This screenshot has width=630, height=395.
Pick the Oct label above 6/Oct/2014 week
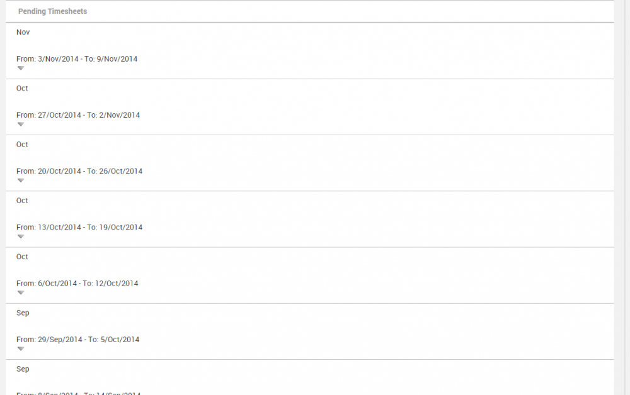pos(23,257)
